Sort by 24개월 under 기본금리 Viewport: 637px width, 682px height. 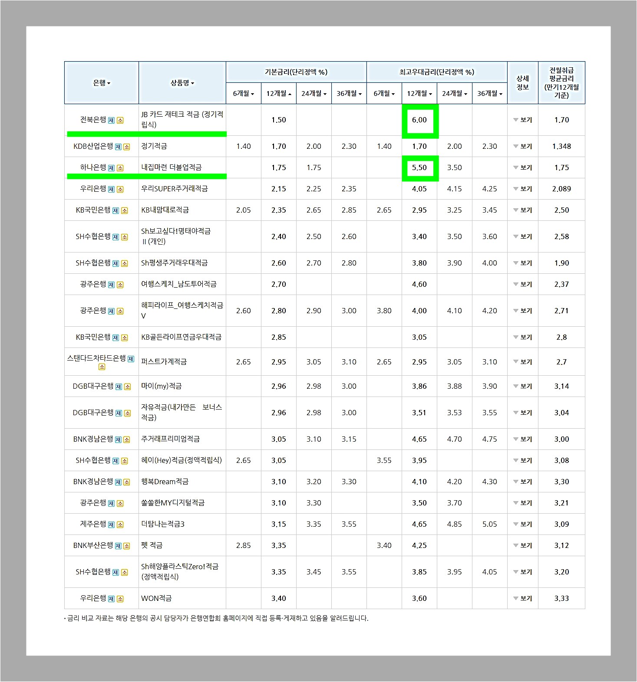click(x=314, y=94)
